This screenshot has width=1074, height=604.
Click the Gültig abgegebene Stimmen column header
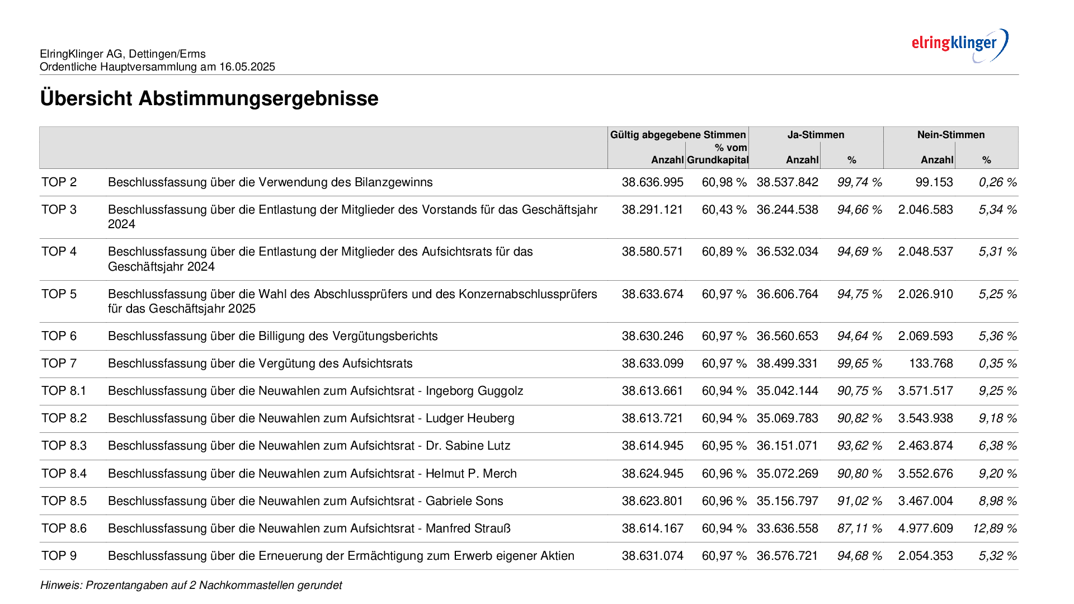click(678, 135)
